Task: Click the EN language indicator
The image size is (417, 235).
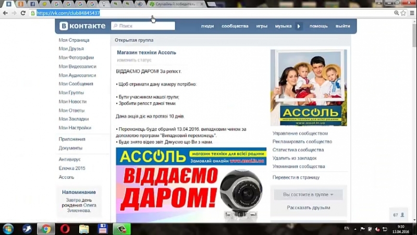Action: 347,228
